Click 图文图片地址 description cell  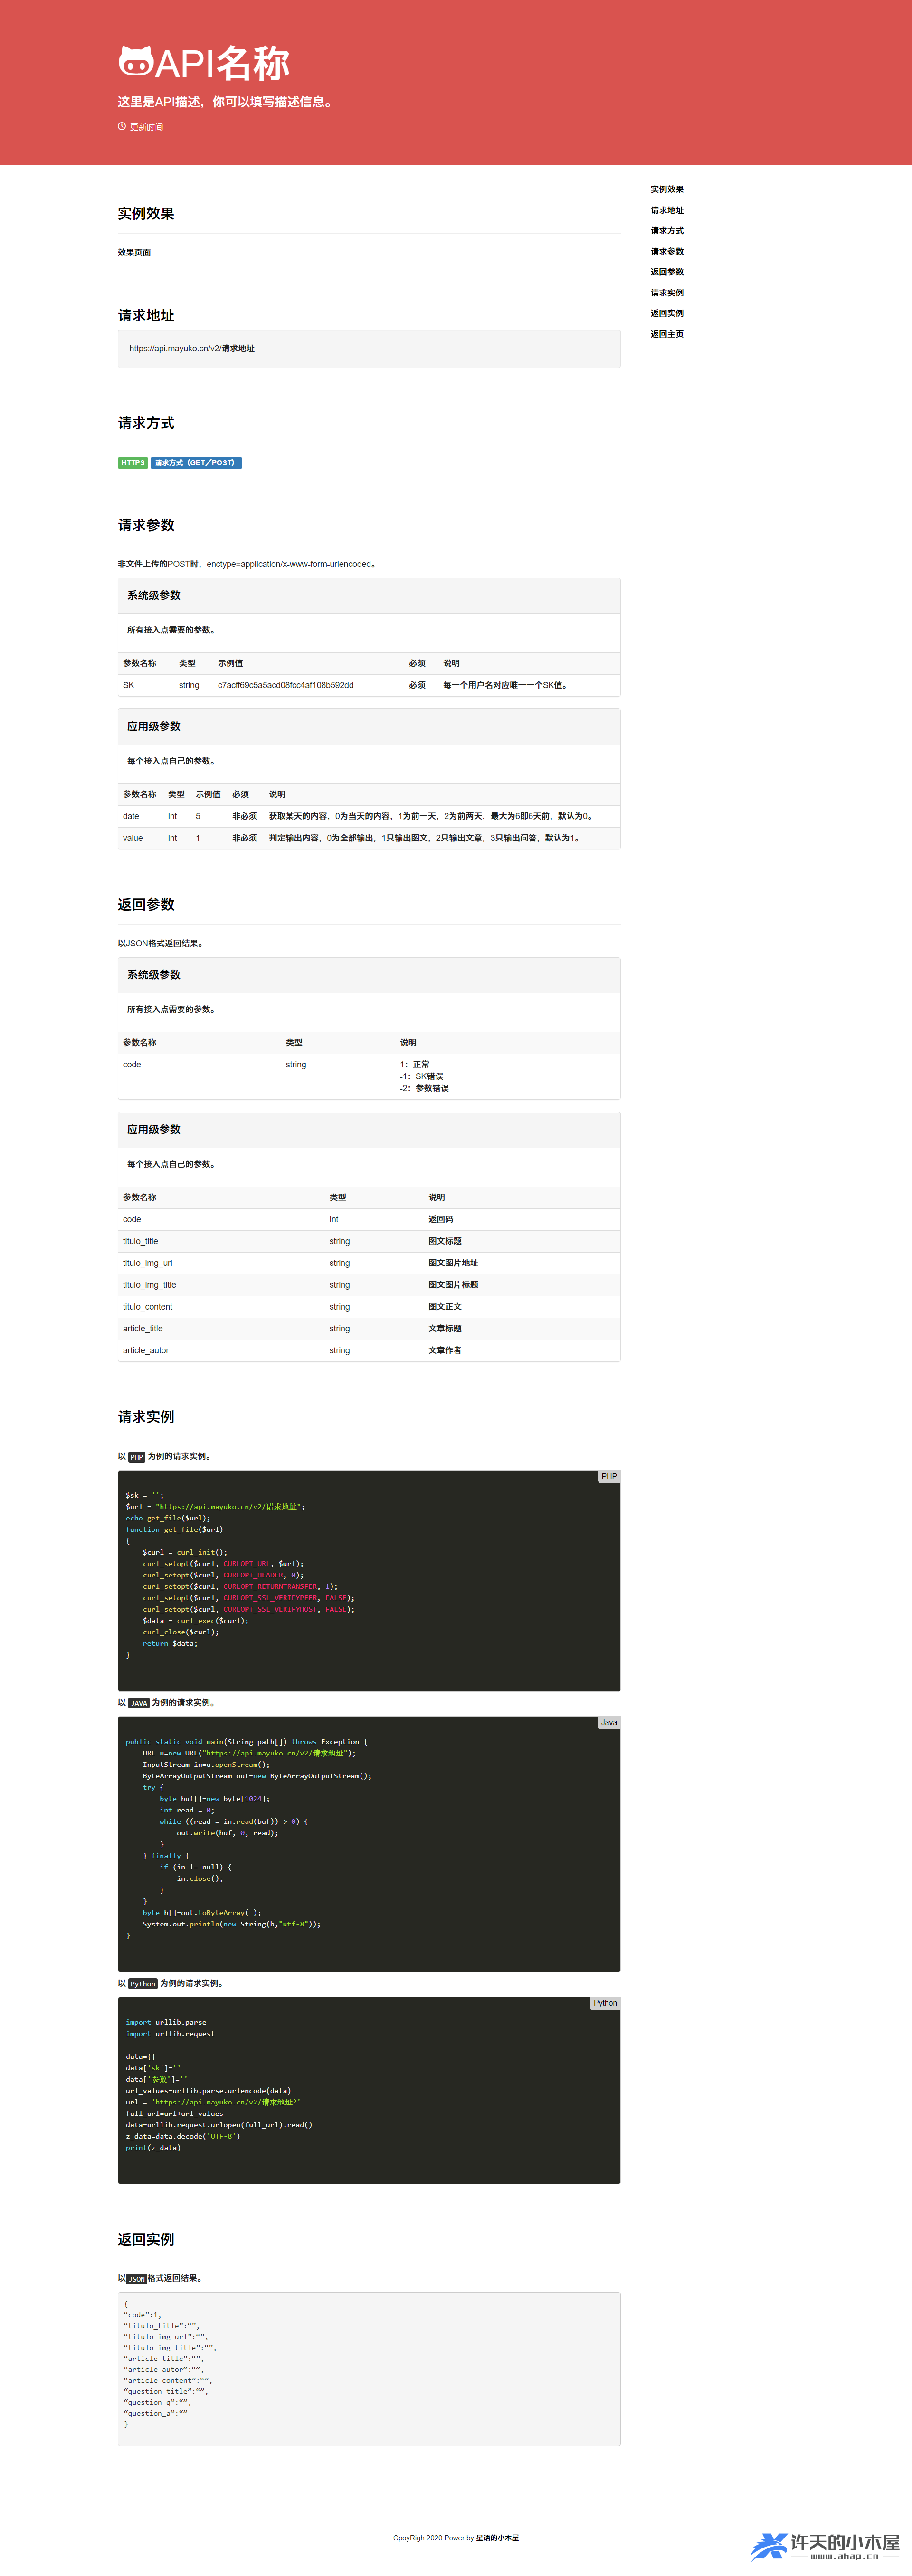coord(453,1263)
